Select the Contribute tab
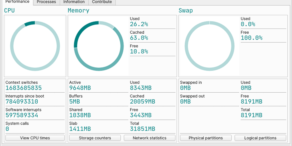Image resolution: width=292 pixels, height=146 pixels. [102, 2]
